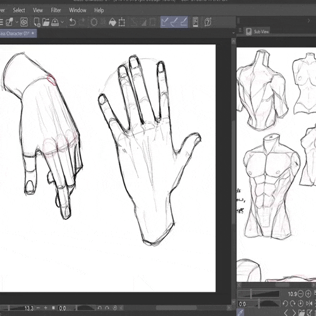Toggle Snap to Special Ruler icon
Screen dimensions: 316x316
(x=174, y=22)
